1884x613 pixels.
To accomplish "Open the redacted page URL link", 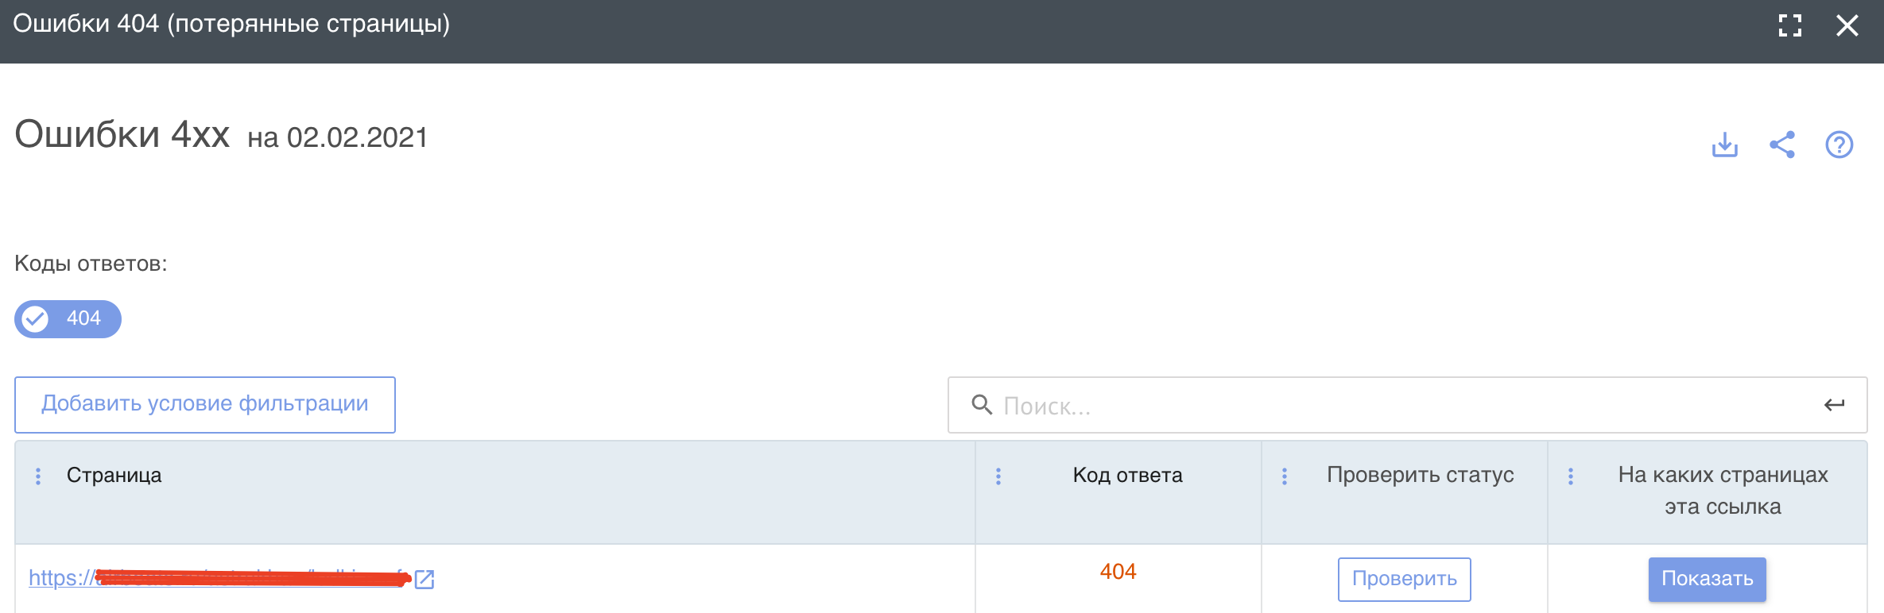I will pyautogui.click(x=215, y=578).
